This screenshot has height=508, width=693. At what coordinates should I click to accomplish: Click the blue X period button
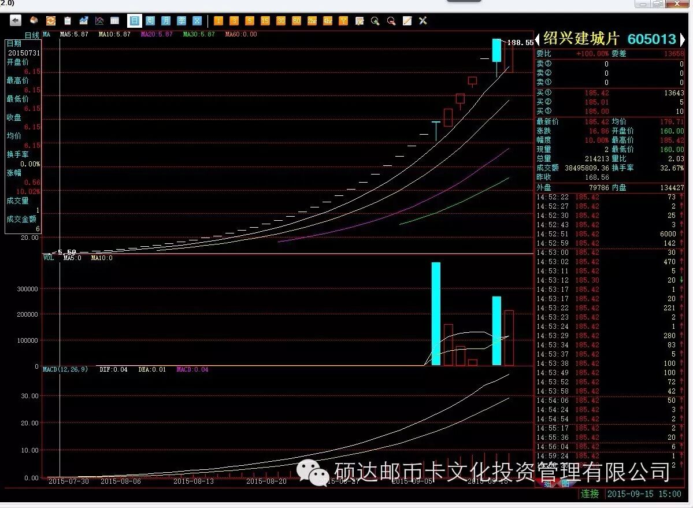tap(197, 21)
